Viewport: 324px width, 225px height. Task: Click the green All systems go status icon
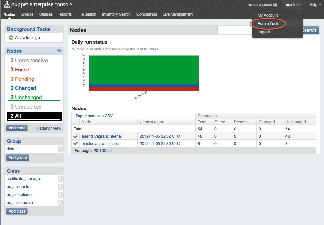(x=11, y=38)
